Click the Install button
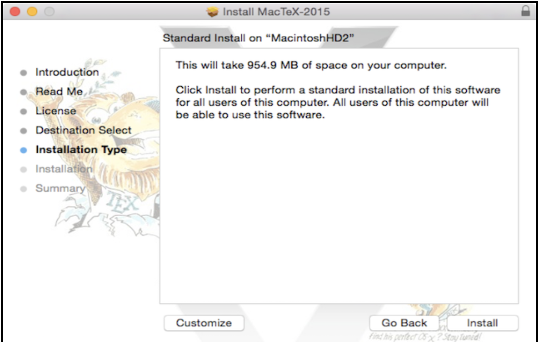Viewport: 538px width, 342px height. (482, 323)
